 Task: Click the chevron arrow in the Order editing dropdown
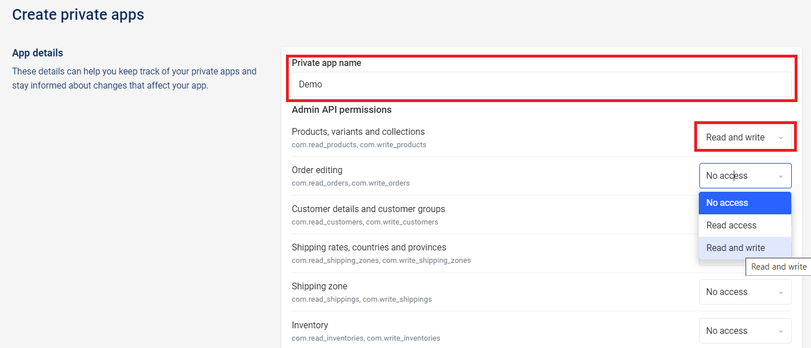(781, 176)
